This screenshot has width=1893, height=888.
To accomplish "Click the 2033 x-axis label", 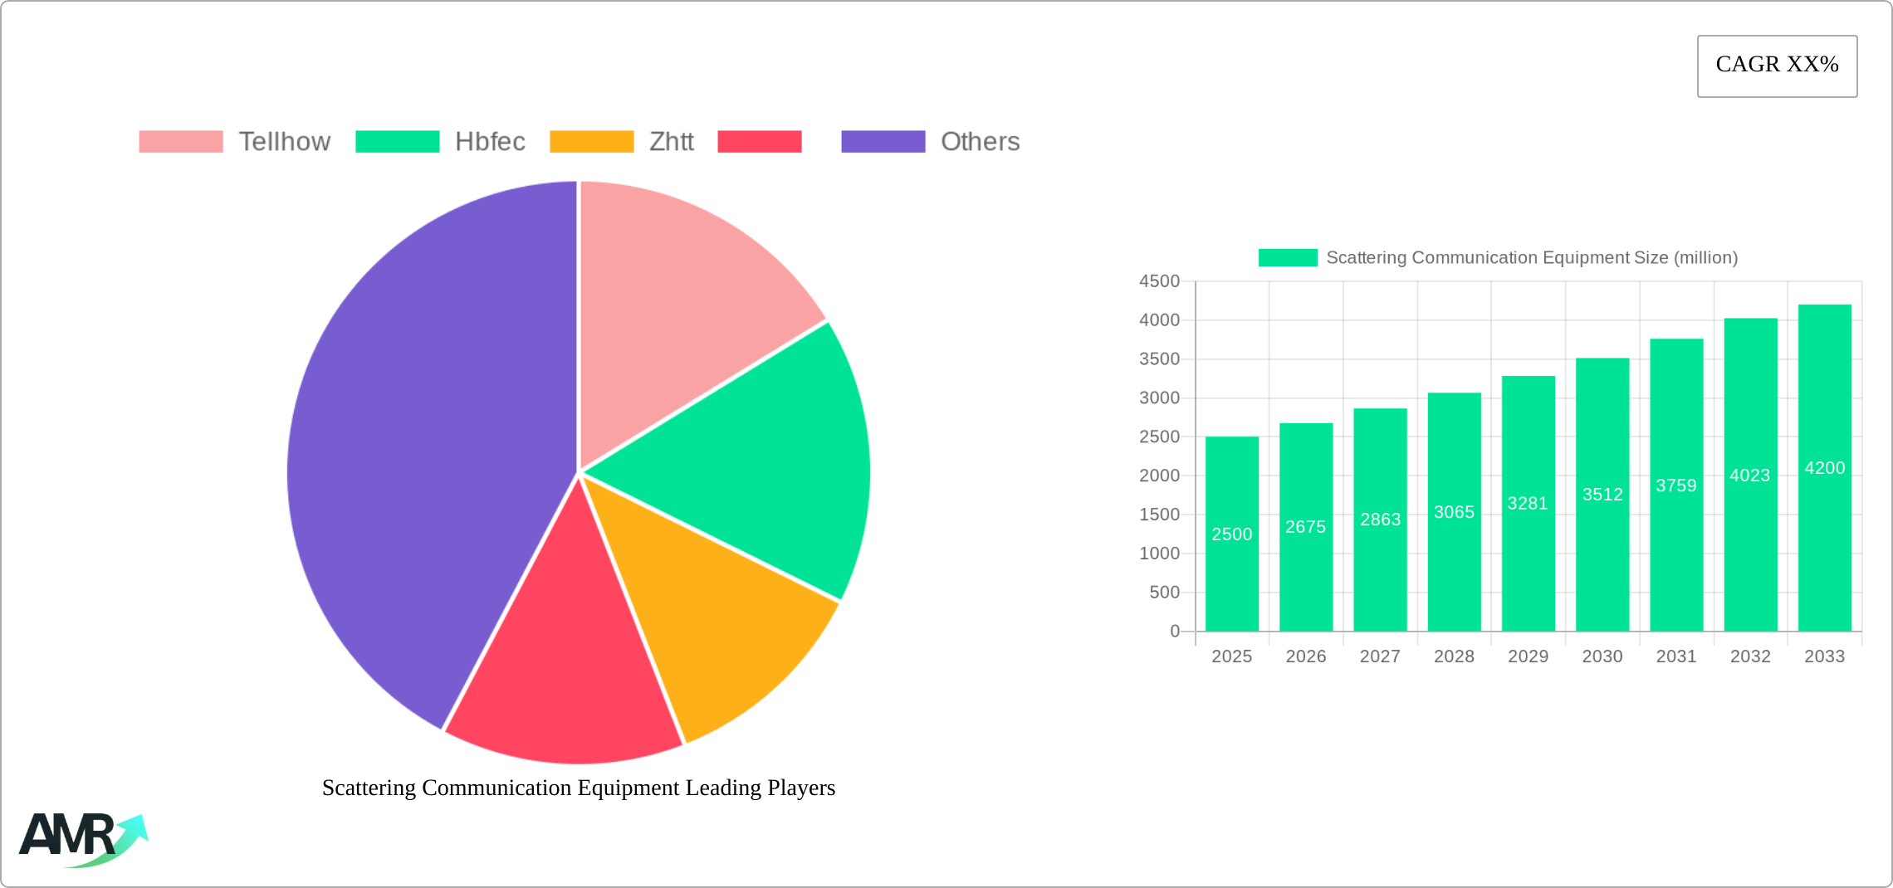I will [1825, 656].
